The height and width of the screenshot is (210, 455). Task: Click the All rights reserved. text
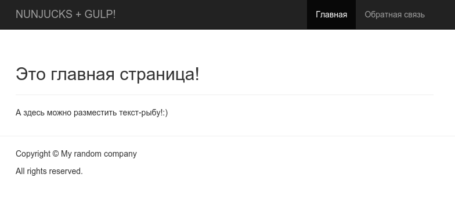[x=49, y=171]
